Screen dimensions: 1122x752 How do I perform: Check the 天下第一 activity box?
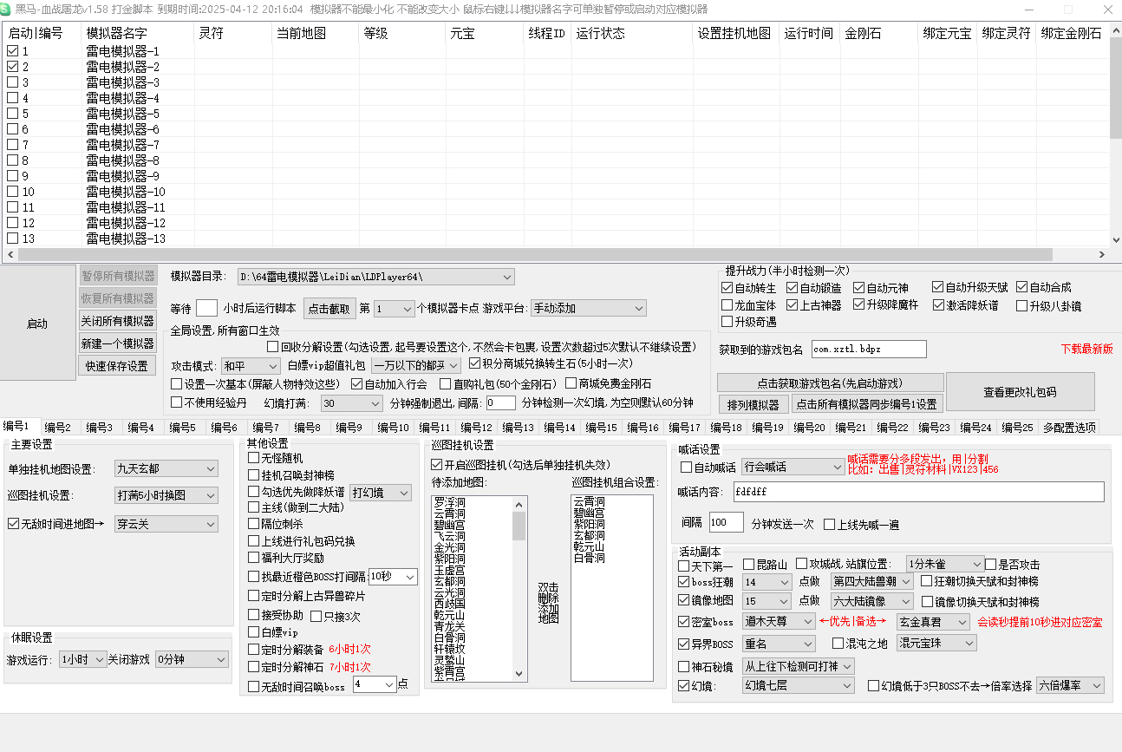(x=683, y=566)
